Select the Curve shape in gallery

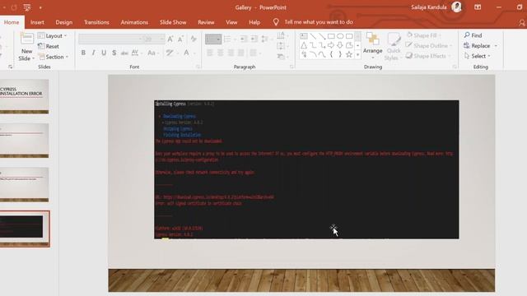point(322,54)
